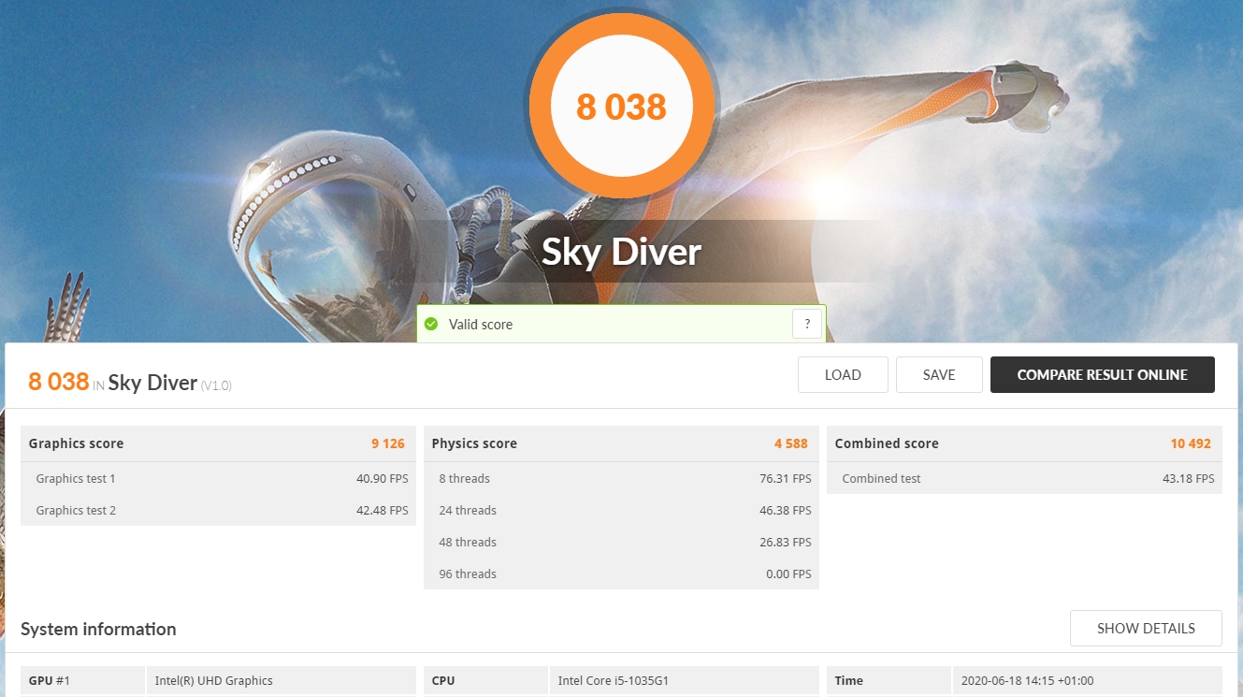Click the "Intel(R) UHD Graphics" value
The height and width of the screenshot is (697, 1243).
click(214, 681)
